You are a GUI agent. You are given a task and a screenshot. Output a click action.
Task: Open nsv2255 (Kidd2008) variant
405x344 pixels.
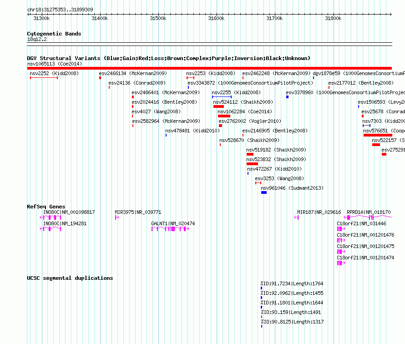coord(236,92)
